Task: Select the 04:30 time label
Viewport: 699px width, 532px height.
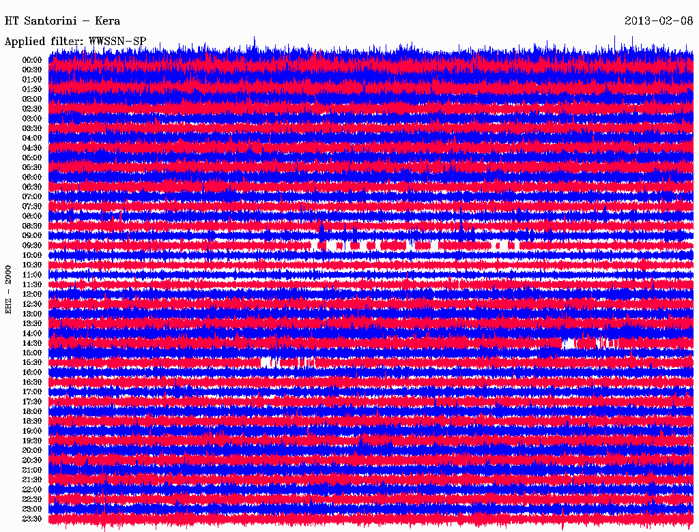Action: [x=32, y=148]
